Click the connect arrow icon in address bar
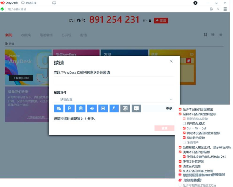 [217, 9]
